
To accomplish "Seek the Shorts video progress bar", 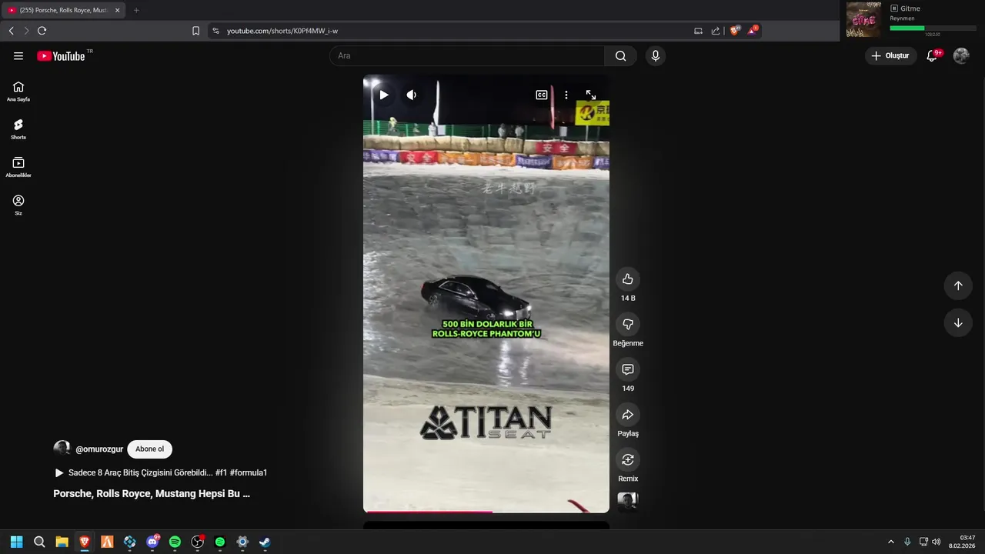I will click(x=486, y=512).
